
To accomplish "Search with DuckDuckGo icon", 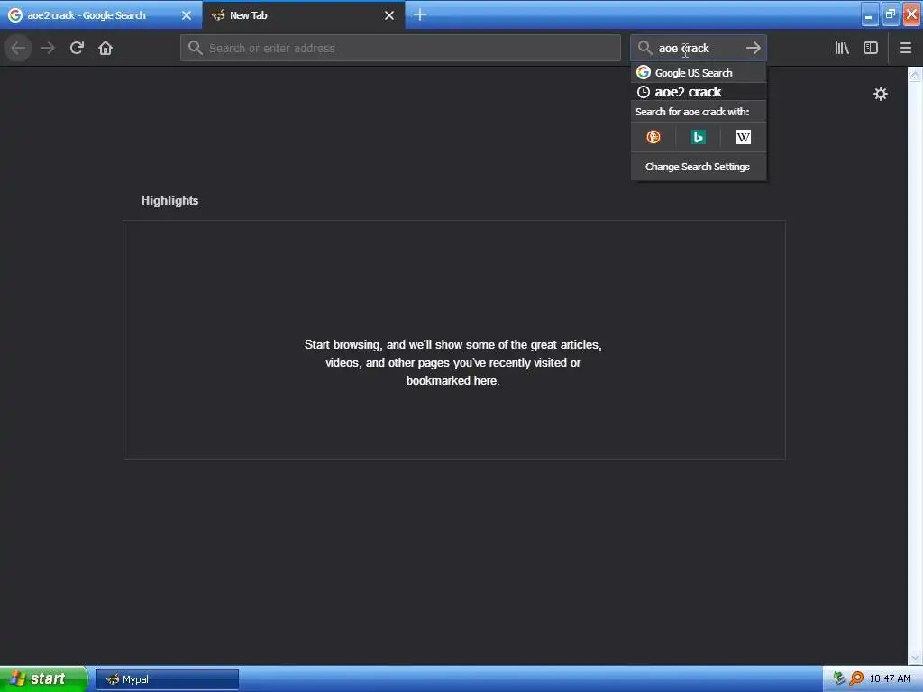I will click(653, 137).
